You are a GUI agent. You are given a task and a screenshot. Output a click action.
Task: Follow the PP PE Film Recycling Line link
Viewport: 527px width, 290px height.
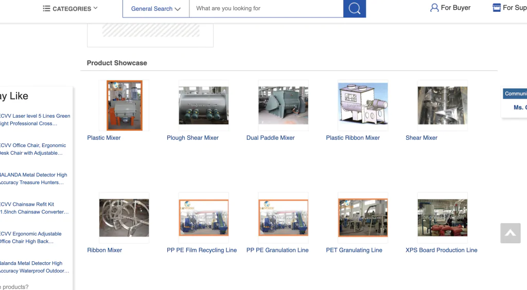(202, 250)
